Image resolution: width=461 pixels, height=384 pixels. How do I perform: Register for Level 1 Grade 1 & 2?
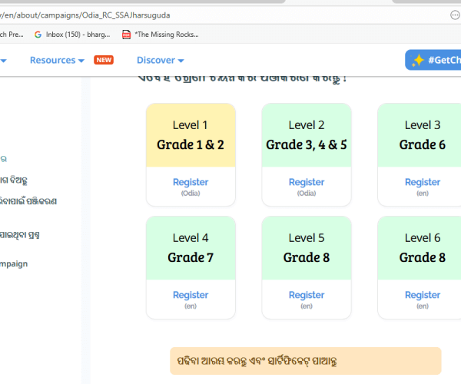coord(191,182)
